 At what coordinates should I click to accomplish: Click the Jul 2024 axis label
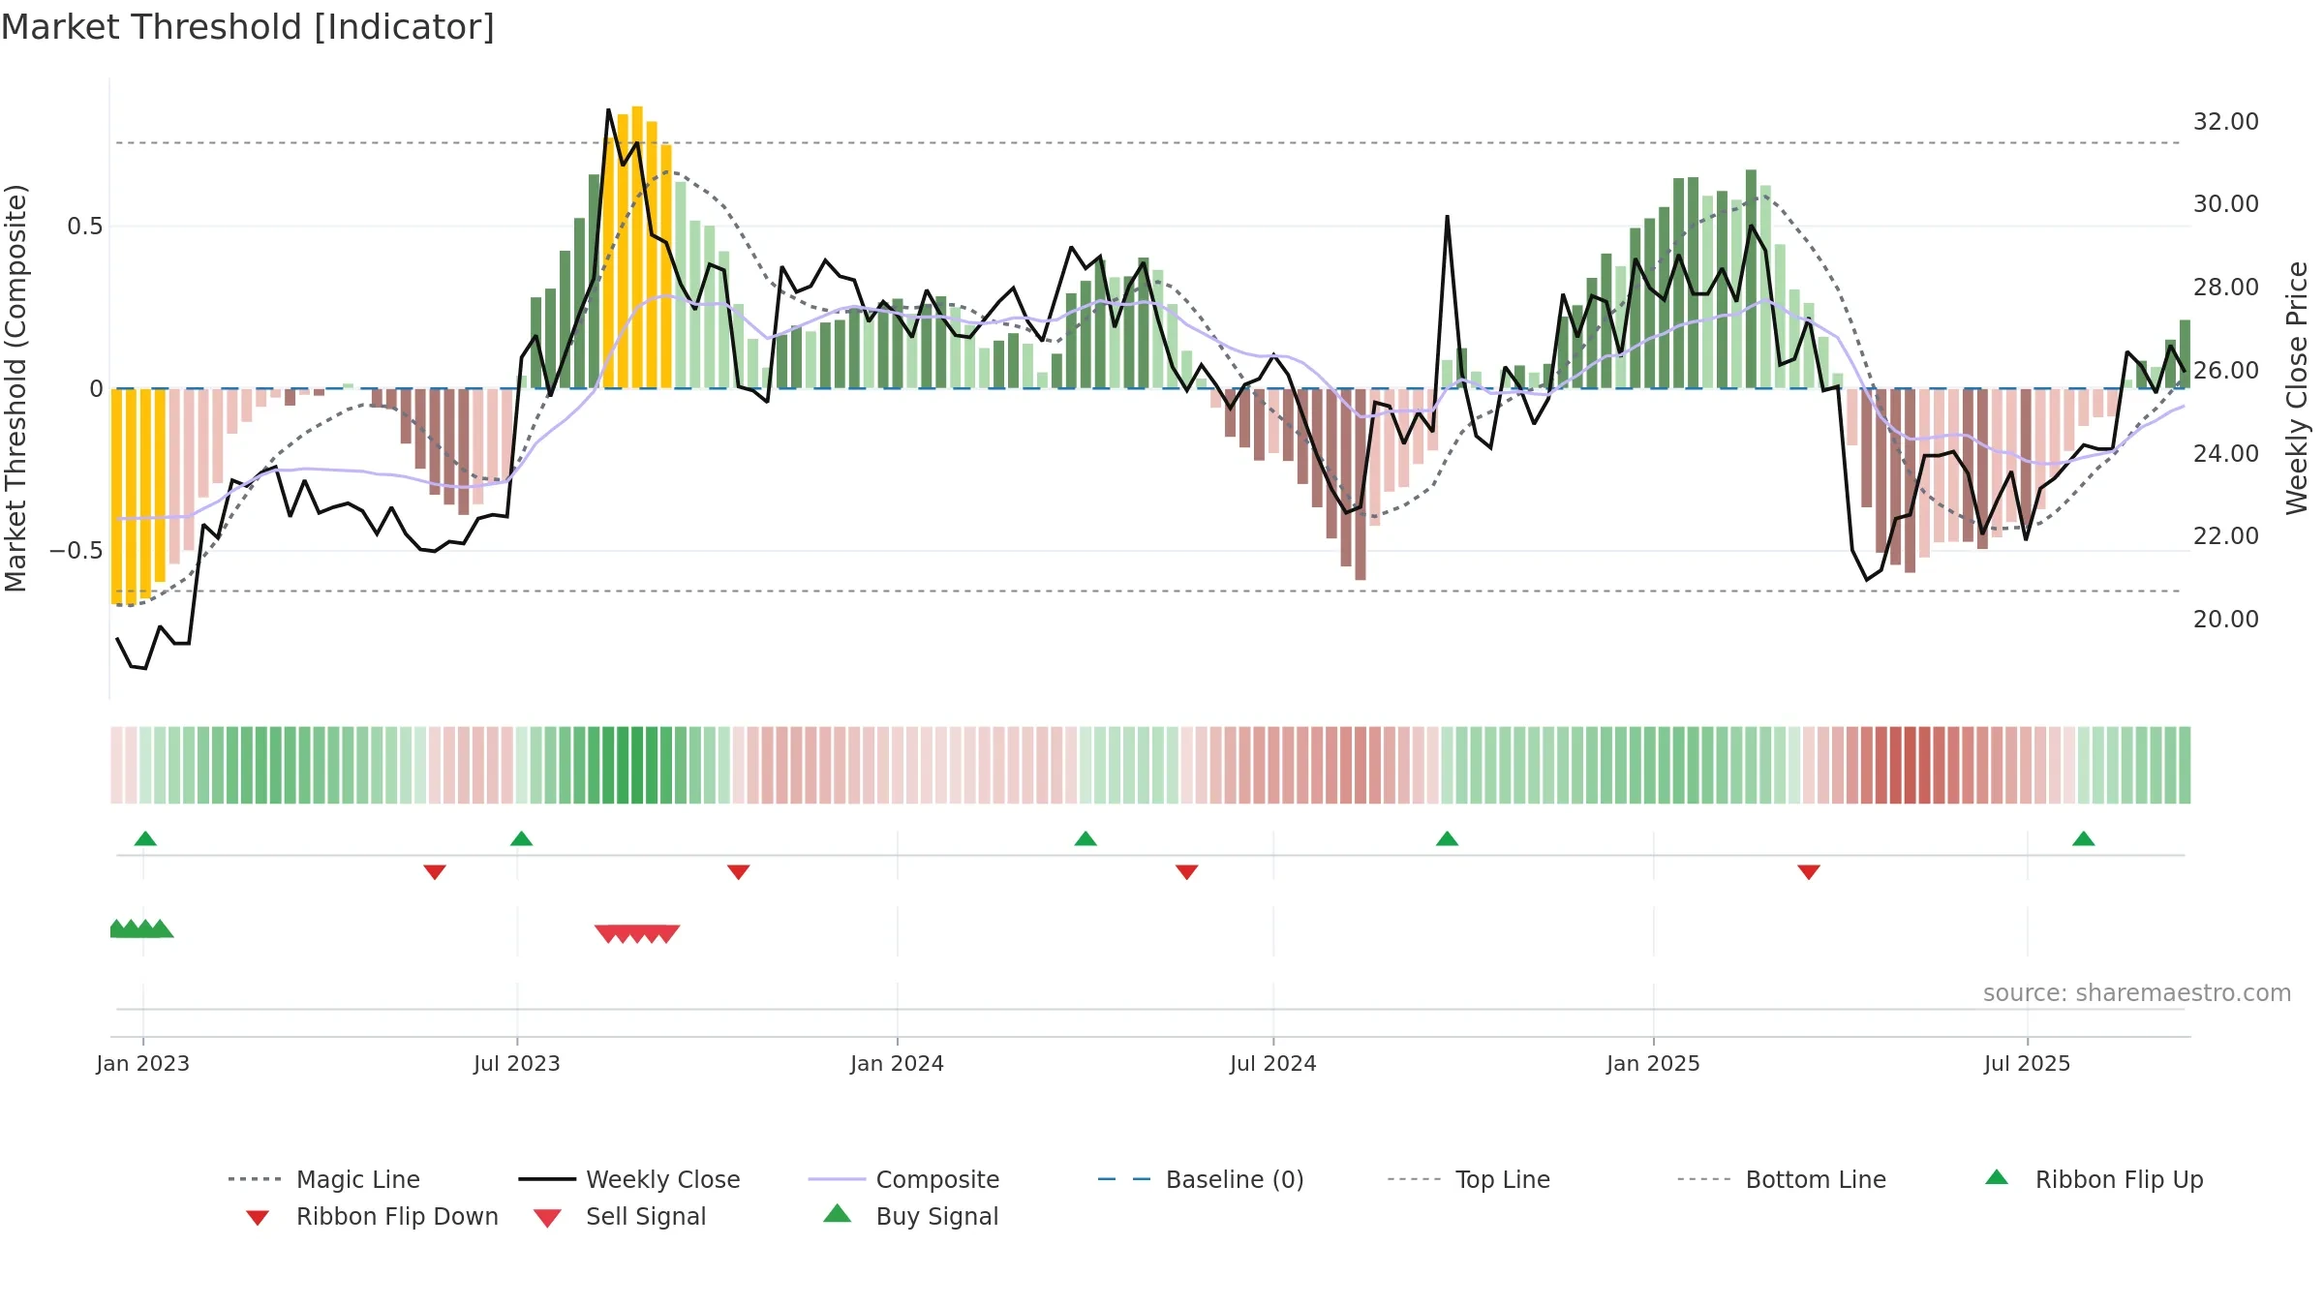point(1273,1063)
